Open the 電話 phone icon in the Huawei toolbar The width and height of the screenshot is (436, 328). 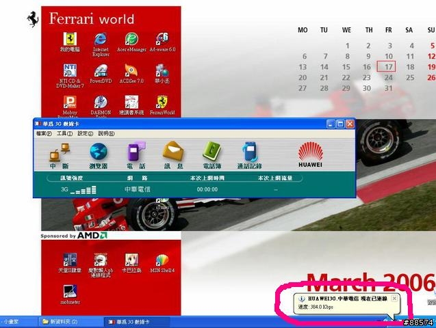pyautogui.click(x=136, y=155)
